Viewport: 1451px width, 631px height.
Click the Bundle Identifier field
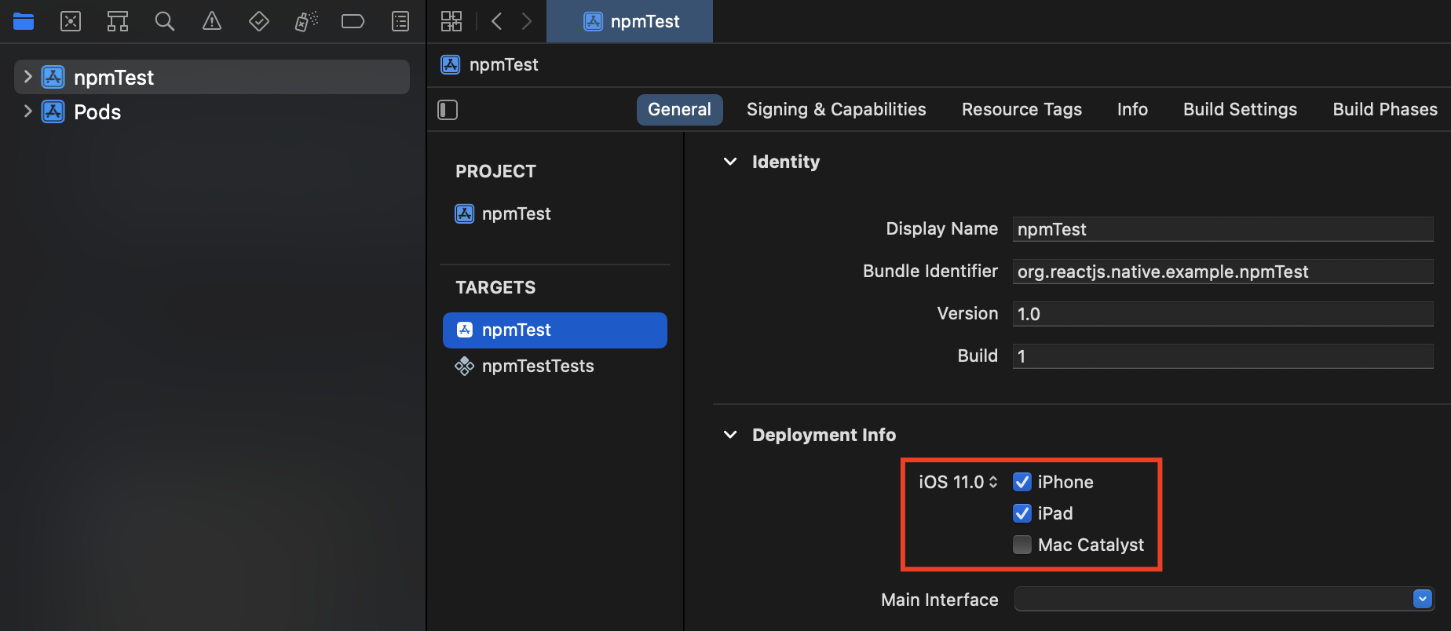point(1223,272)
